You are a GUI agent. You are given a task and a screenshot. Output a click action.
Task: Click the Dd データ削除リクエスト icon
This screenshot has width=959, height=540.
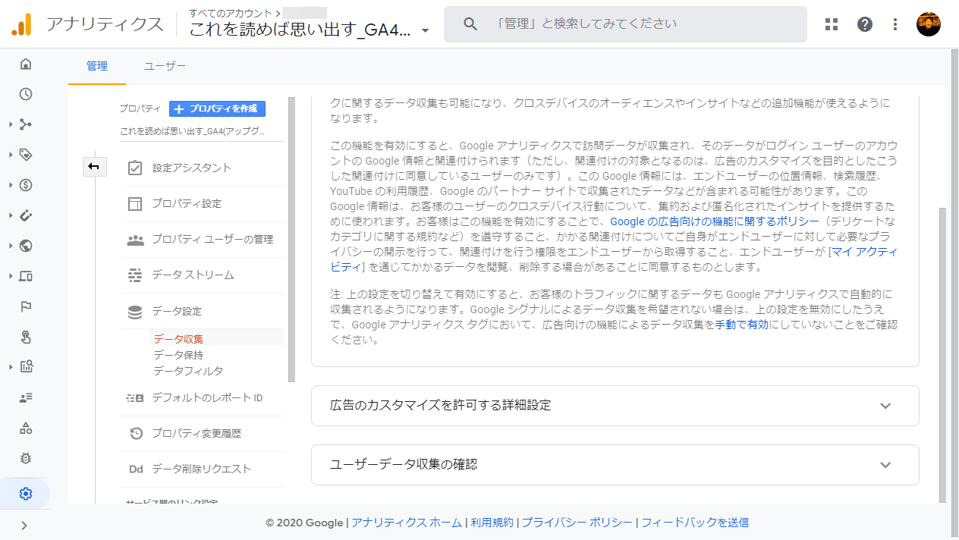[136, 469]
